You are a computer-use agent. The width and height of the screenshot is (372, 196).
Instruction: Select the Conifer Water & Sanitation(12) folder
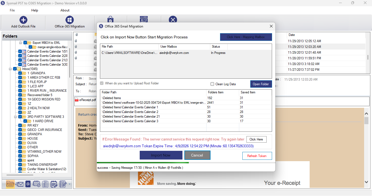[47, 169]
